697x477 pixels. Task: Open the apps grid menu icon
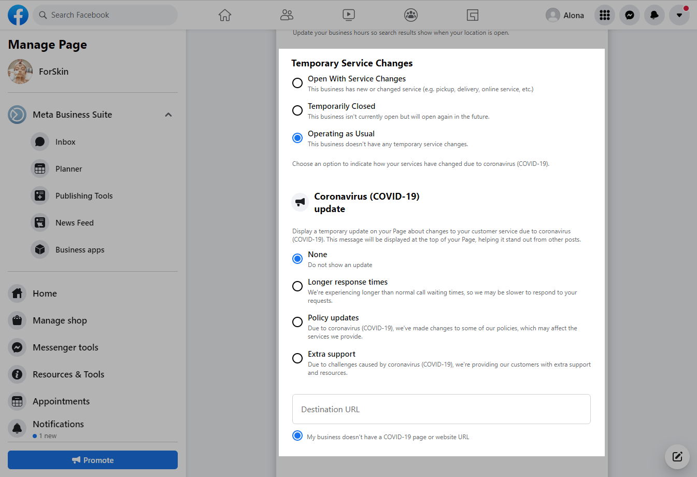pos(605,15)
